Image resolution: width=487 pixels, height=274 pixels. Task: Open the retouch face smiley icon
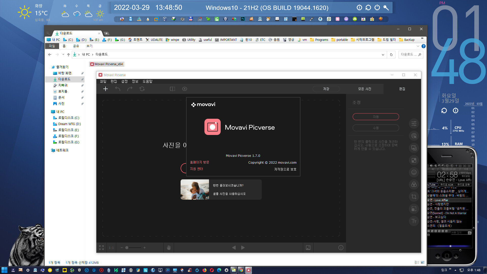tap(414, 172)
